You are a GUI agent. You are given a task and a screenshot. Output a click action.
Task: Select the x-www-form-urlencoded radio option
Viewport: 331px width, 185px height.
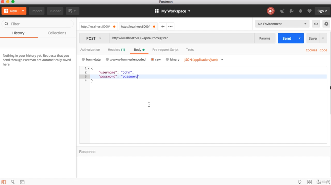coord(107,59)
